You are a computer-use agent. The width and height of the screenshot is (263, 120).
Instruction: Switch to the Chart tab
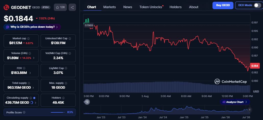tap(92, 7)
